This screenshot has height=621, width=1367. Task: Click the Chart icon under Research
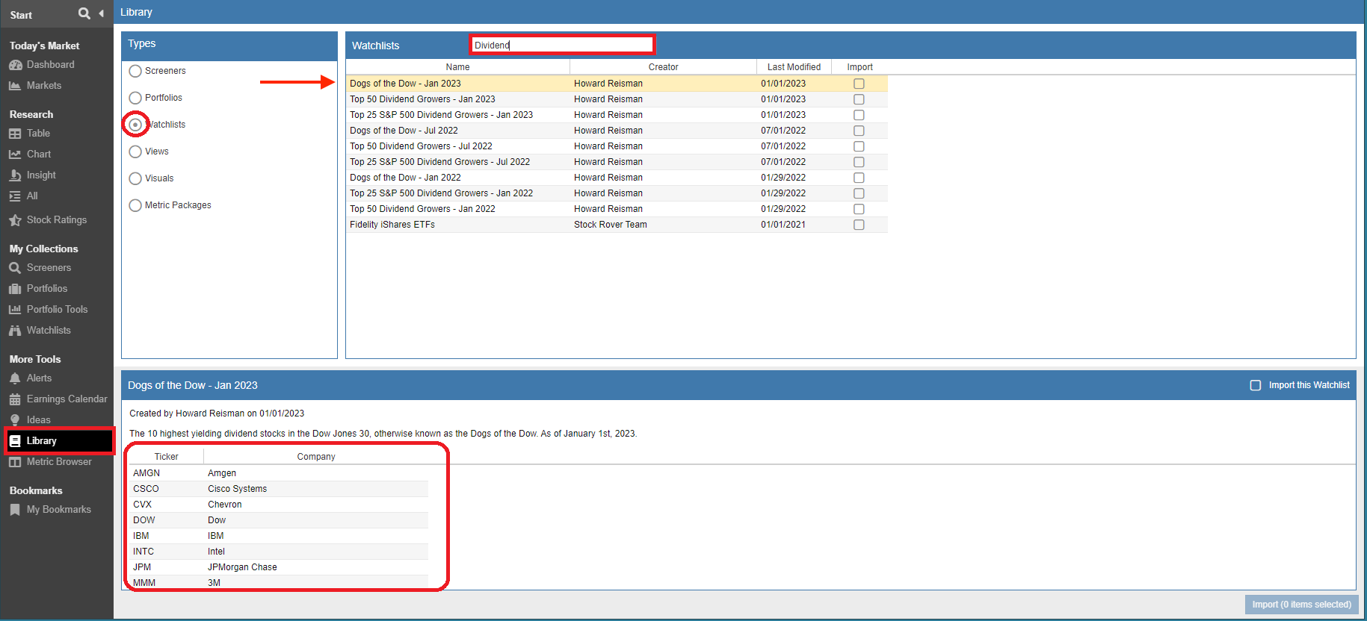(x=15, y=155)
